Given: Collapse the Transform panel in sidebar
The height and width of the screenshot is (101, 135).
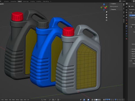Looking at the screenshot, I should pyautogui.click(x=111, y=4).
